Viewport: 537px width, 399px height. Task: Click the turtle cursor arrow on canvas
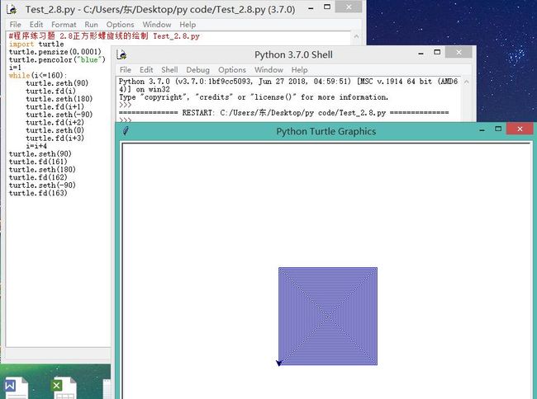[279, 363]
